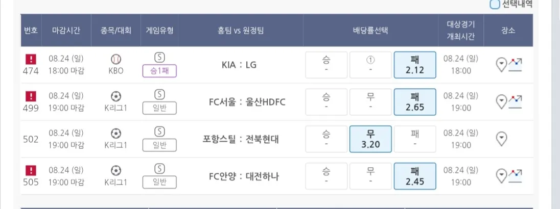The width and height of the screenshot is (560, 209).
Task: Click the baseball icon for the KBO game
Action: [x=115, y=59]
